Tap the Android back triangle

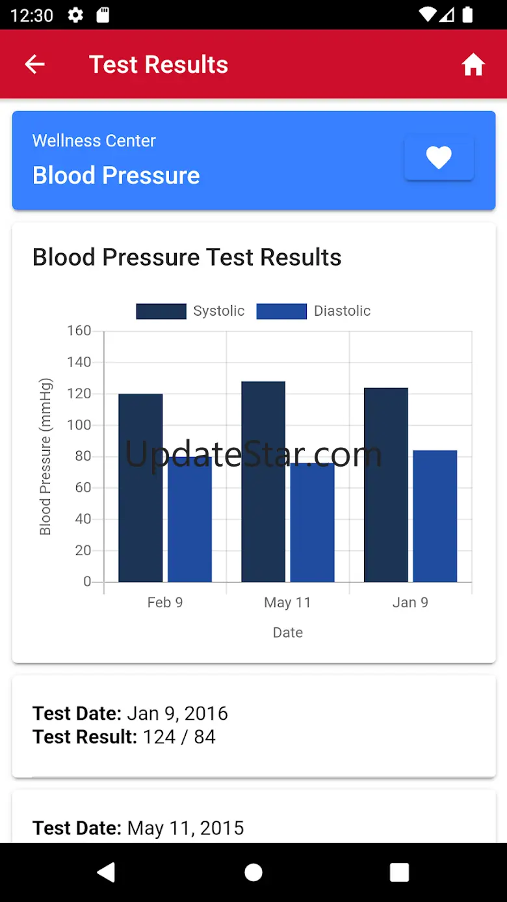[107, 872]
